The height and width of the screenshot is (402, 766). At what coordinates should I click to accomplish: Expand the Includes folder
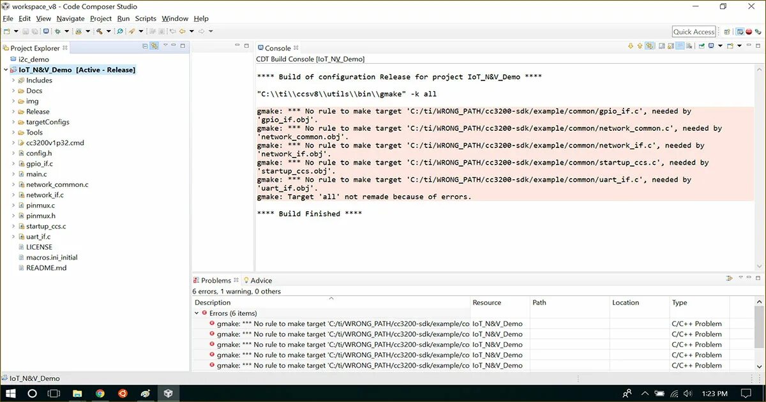pyautogui.click(x=13, y=80)
